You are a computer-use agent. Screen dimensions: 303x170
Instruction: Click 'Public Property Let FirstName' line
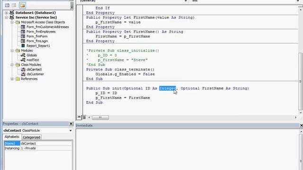click(x=140, y=17)
